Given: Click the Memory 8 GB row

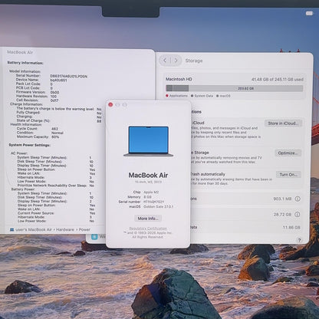Looking at the screenshot, I should 140,197.
